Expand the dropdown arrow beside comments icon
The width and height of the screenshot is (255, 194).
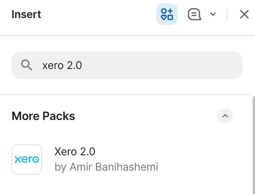[213, 15]
